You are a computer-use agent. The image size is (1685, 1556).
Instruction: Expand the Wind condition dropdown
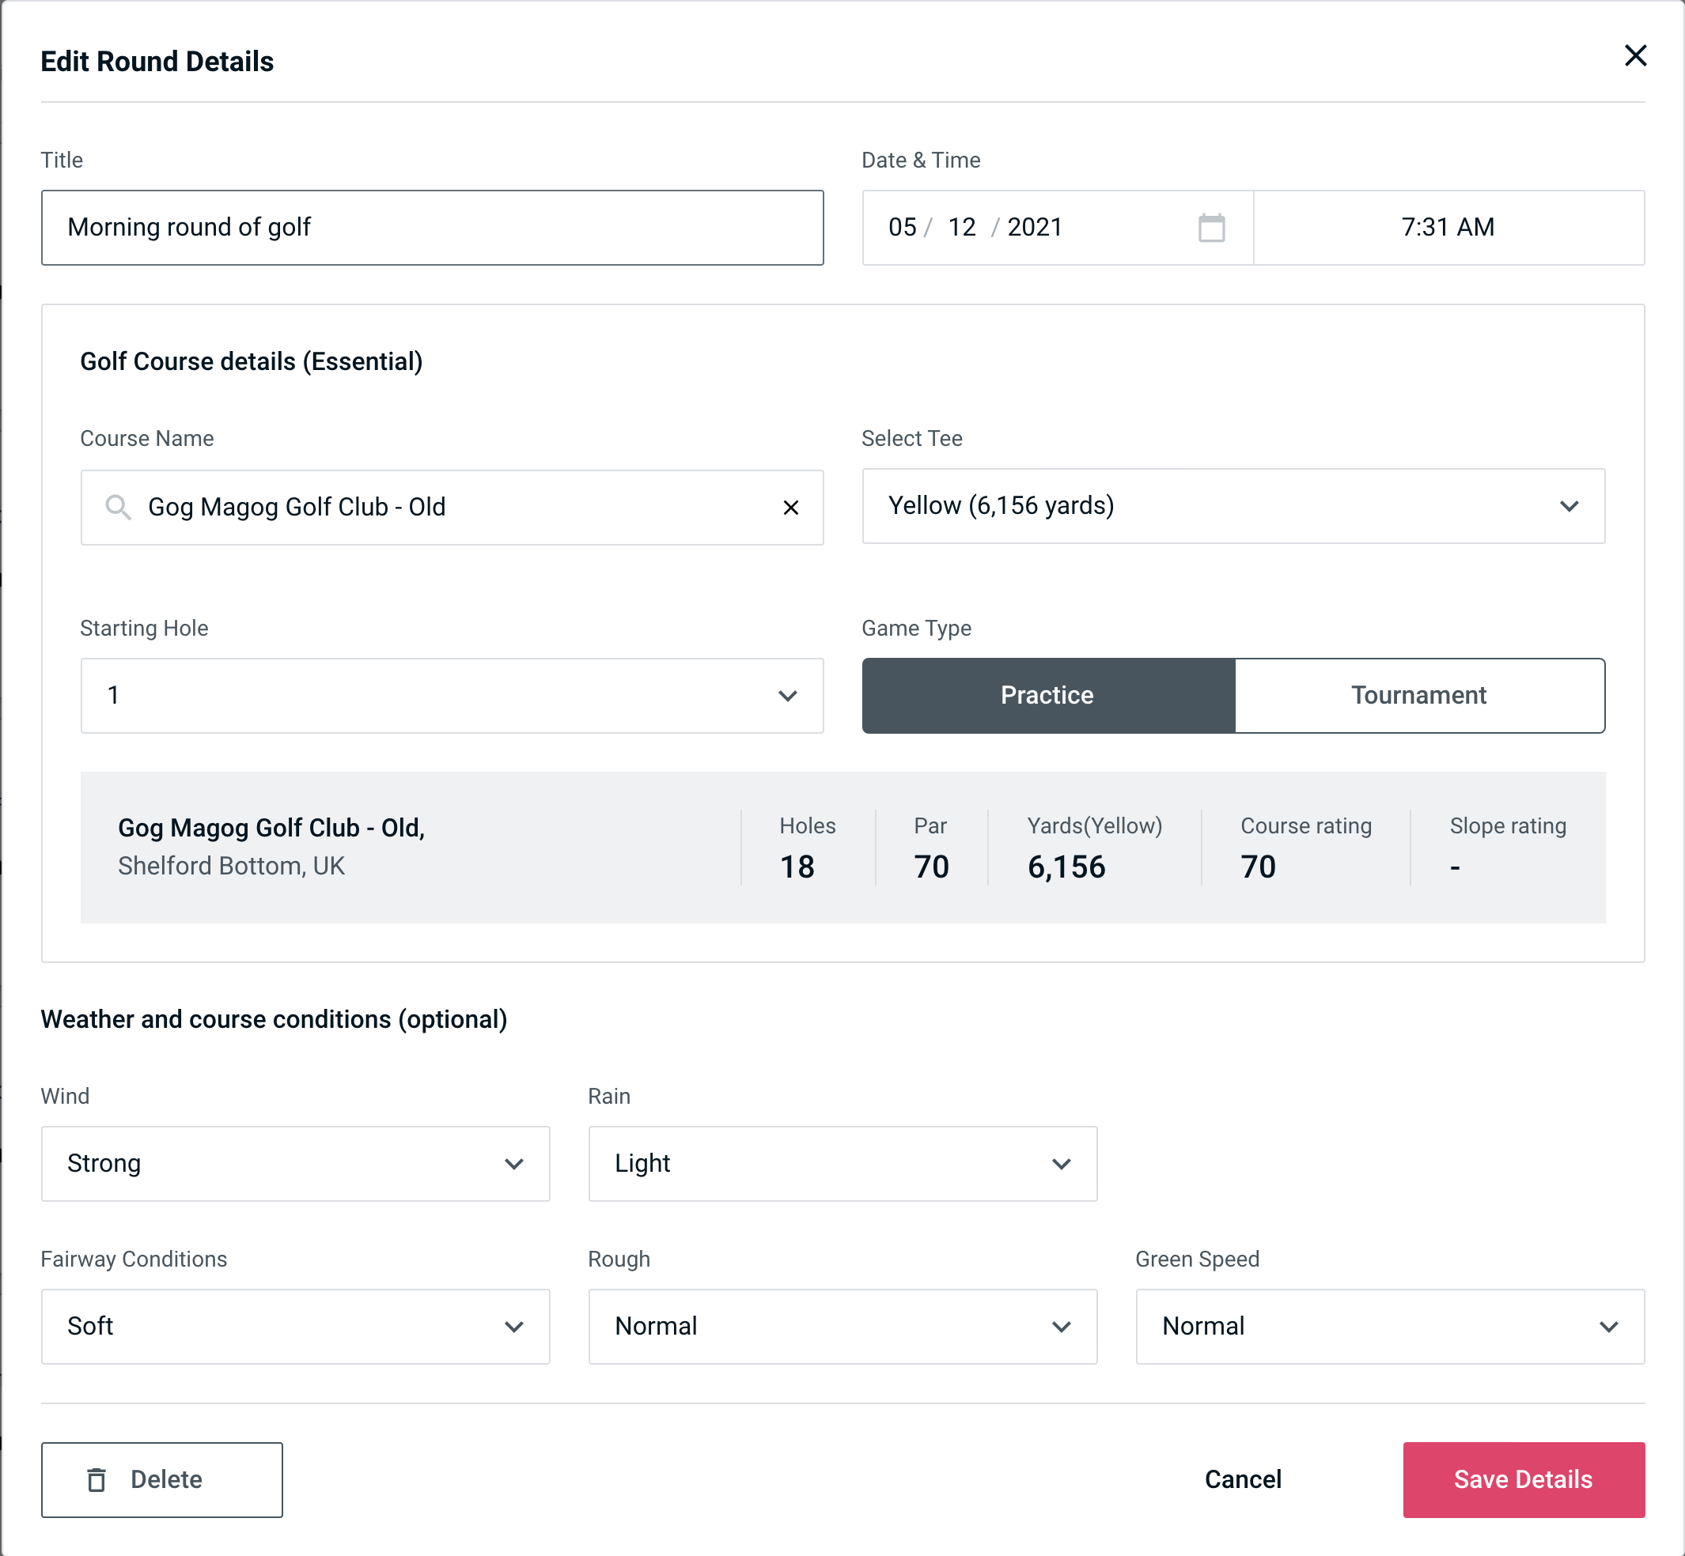click(515, 1163)
